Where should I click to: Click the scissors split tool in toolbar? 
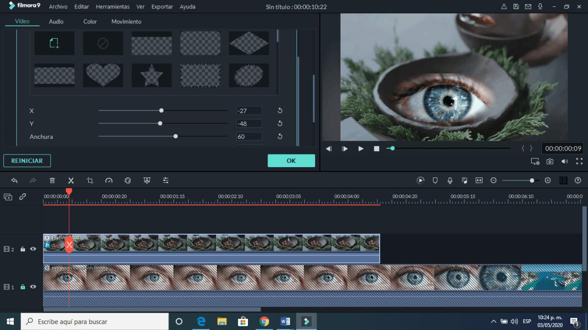tap(71, 180)
